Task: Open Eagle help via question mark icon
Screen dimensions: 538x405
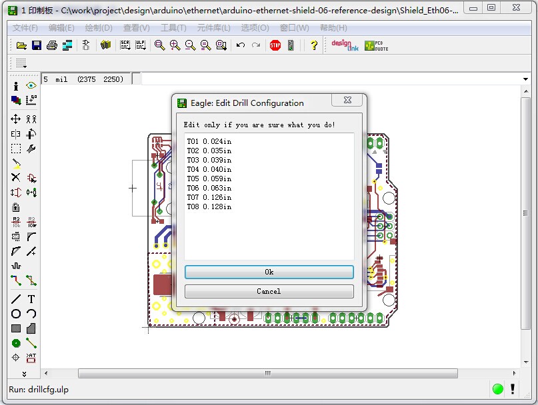Action: pos(313,45)
